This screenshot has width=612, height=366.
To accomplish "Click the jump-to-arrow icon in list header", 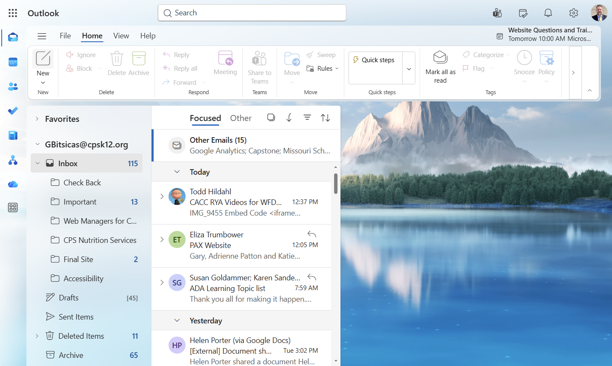I will (289, 118).
